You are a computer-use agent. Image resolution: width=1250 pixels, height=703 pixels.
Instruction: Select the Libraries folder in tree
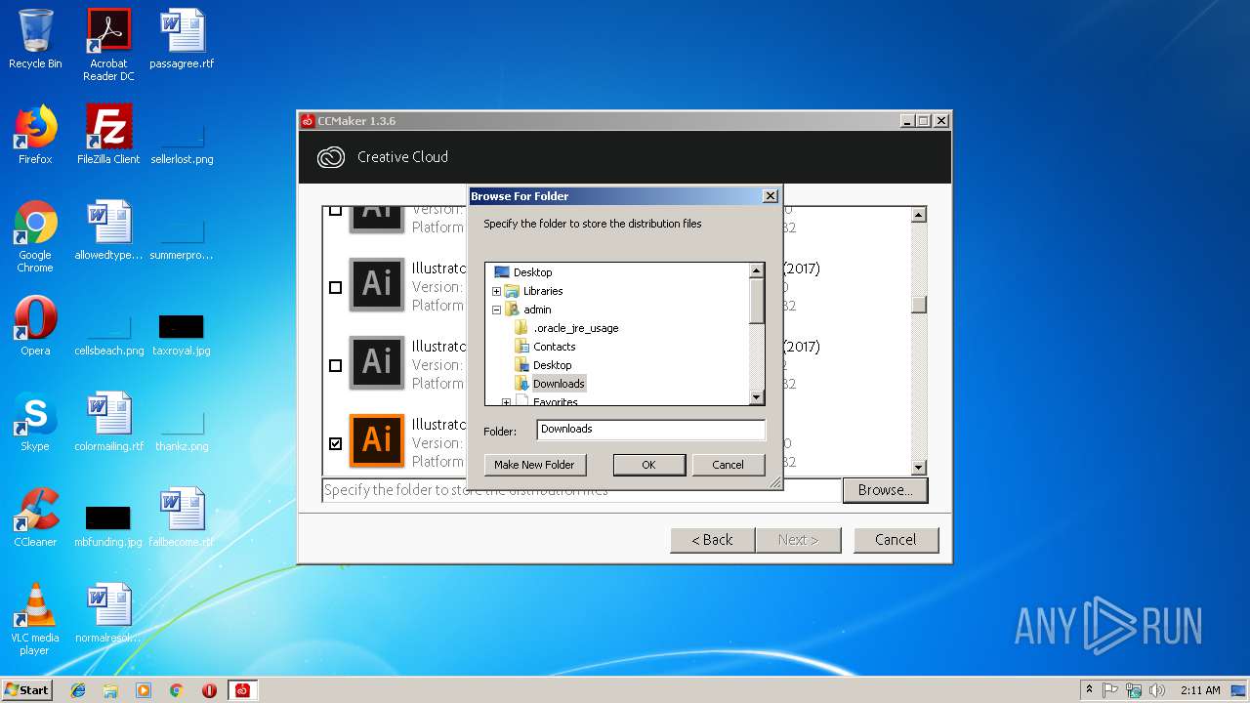click(543, 291)
